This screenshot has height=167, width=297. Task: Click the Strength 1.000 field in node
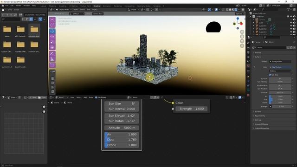pos(191,109)
